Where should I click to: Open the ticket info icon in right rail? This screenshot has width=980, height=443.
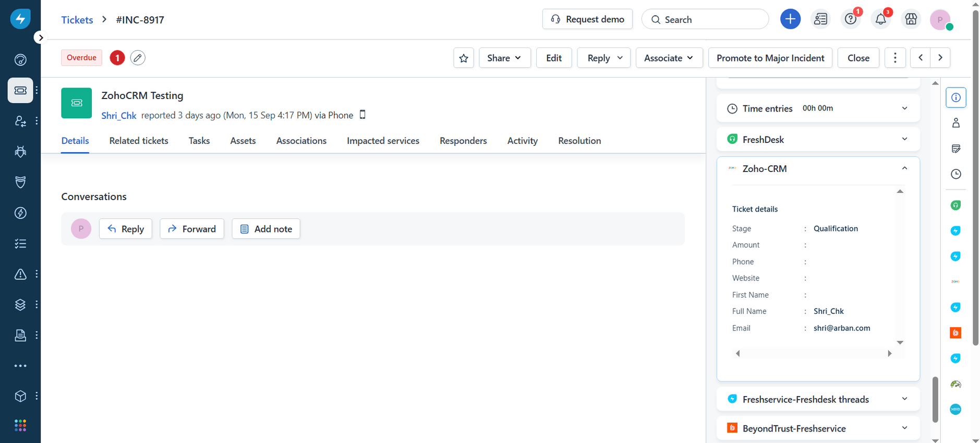pyautogui.click(x=956, y=97)
